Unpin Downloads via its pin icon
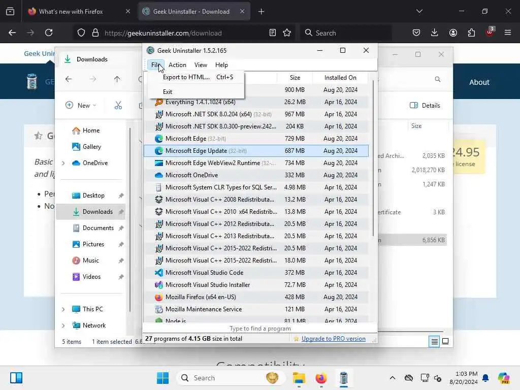The image size is (520, 390). (x=121, y=212)
